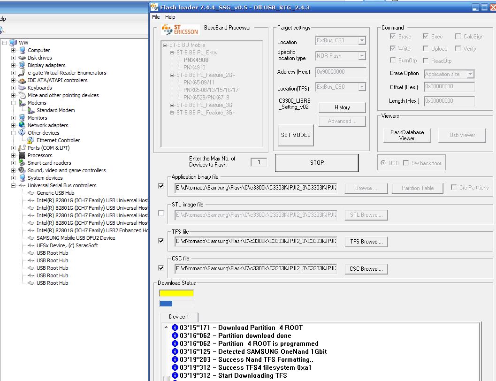This screenshot has height=381, width=496.
Task: Click the Ports (COM & LPT) icon
Action: pos(22,148)
